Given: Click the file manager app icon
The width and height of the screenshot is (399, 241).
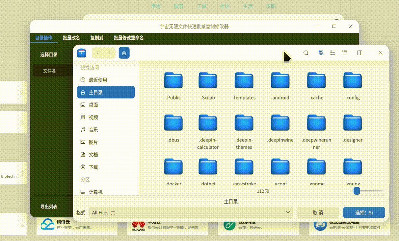Looking at the screenshot, I should [x=82, y=53].
